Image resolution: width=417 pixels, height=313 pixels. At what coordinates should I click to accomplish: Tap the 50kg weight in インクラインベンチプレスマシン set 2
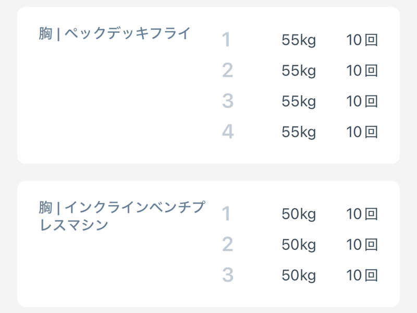299,244
